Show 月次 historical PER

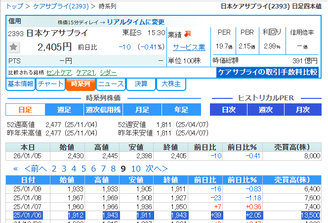pyautogui.click(x=302, y=109)
